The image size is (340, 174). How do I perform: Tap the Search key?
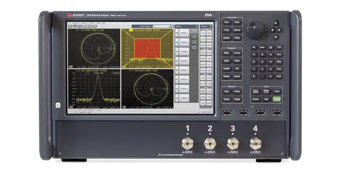[x=237, y=76]
